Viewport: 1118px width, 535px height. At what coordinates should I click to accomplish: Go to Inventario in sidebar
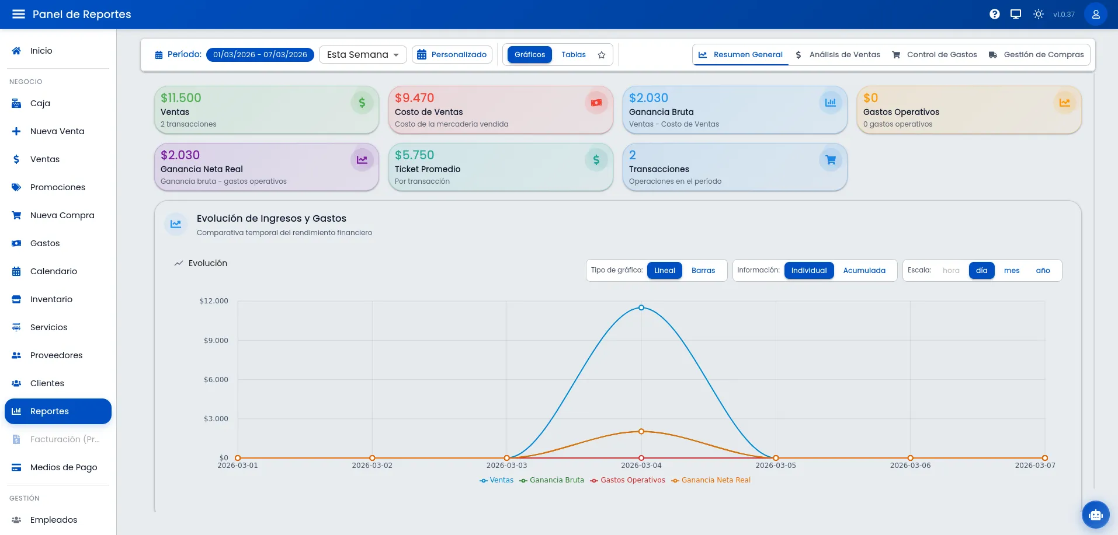[51, 299]
